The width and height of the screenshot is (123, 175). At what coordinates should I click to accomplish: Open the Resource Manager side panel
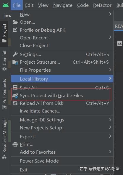(4, 138)
